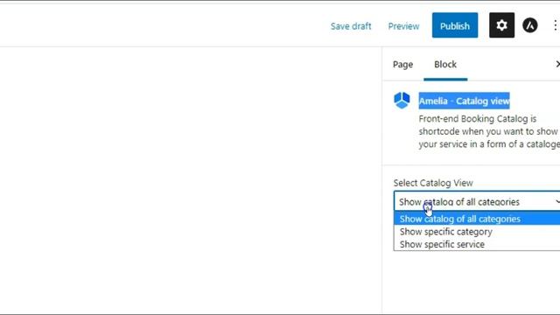Choose Show catalog of all categories option
560x315 pixels.
(477, 219)
